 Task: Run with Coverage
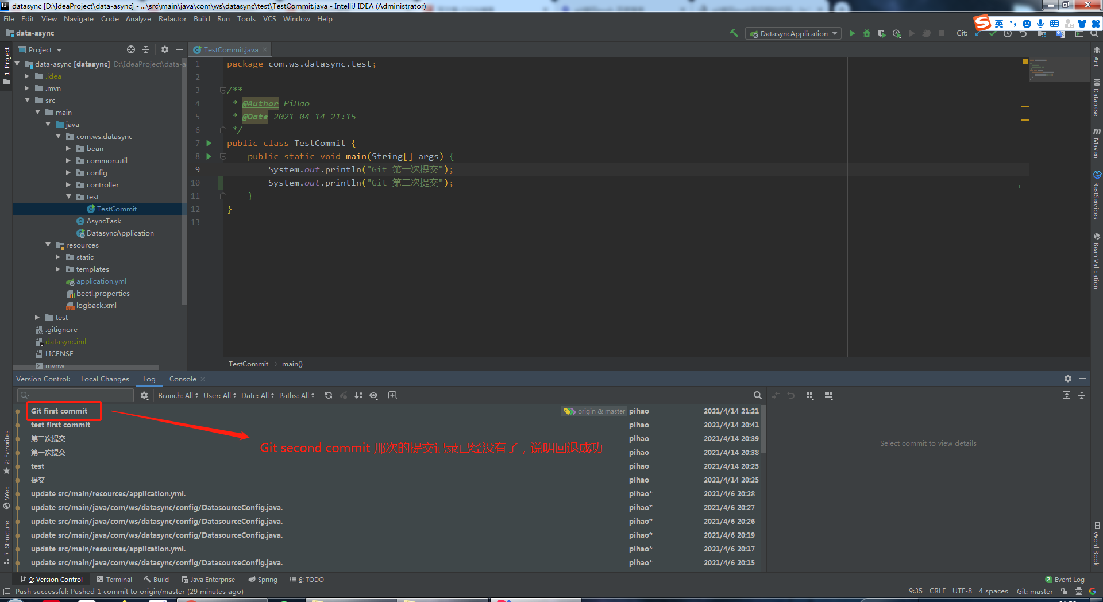click(x=881, y=33)
